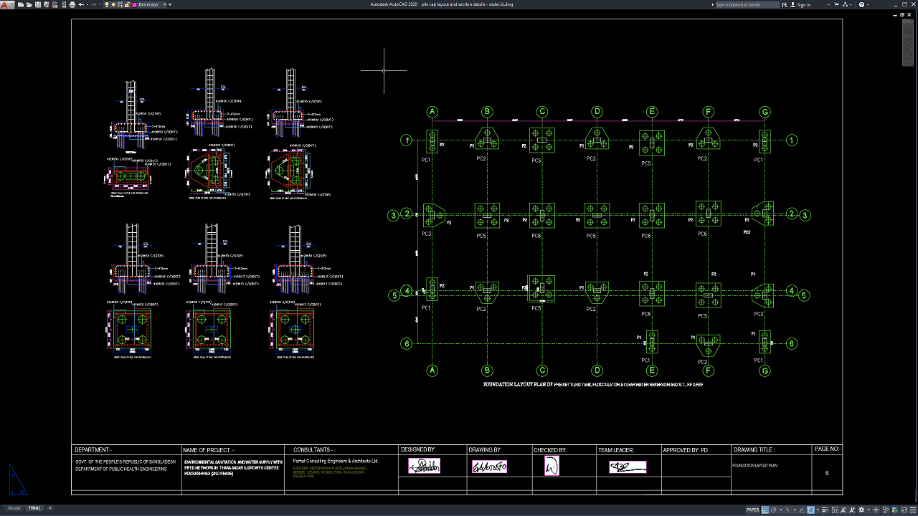The height and width of the screenshot is (516, 918).
Task: Expand the search options arrow
Action: pyautogui.click(x=713, y=4)
